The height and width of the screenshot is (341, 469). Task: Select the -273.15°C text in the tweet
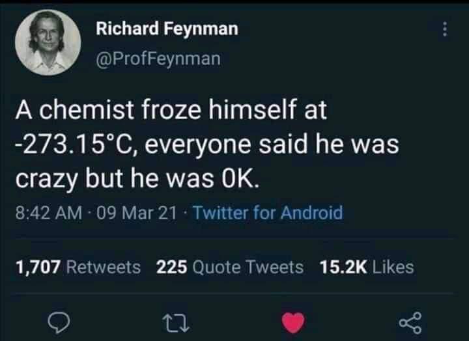(x=77, y=144)
